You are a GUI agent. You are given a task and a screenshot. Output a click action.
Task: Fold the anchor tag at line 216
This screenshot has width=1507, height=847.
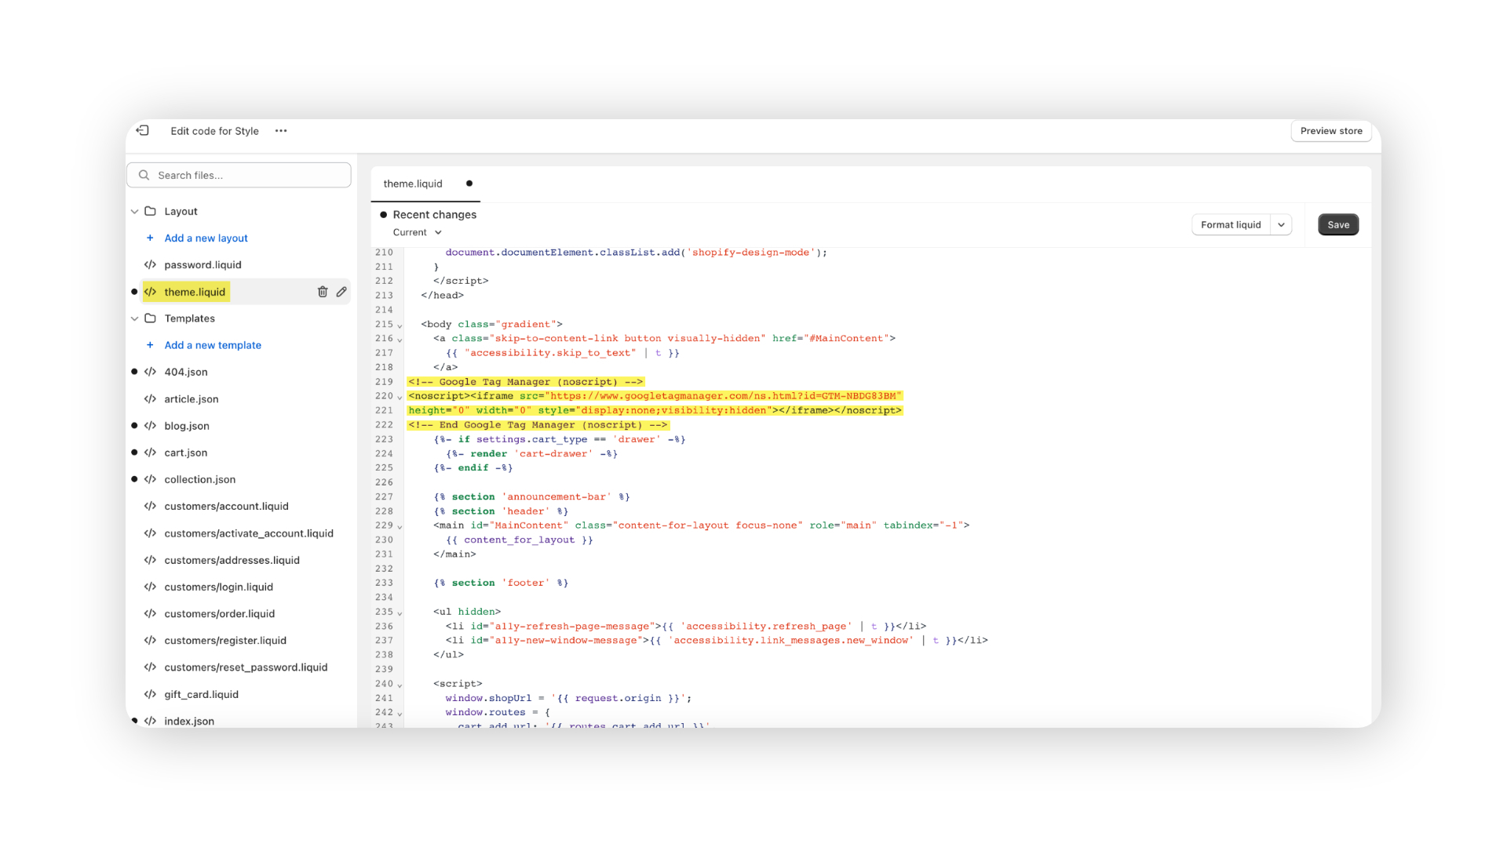pos(400,340)
